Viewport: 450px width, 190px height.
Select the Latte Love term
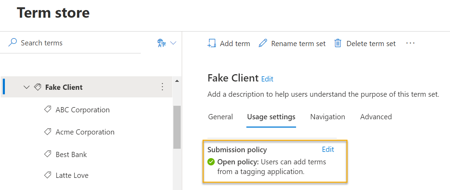pos(72,175)
